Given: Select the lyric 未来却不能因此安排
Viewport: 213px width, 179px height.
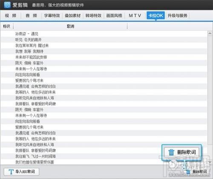Looking at the screenshot, I should tap(104, 57).
